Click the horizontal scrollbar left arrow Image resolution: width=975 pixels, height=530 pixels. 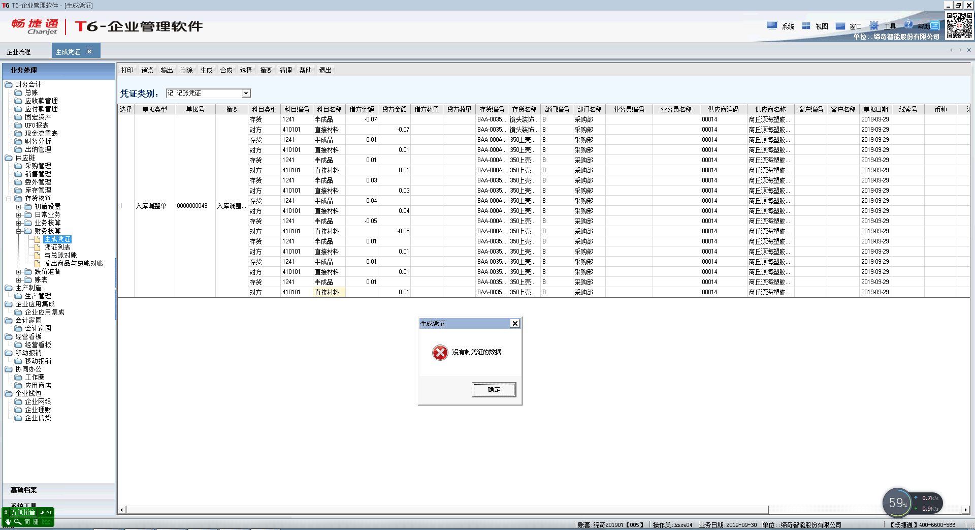coord(122,510)
